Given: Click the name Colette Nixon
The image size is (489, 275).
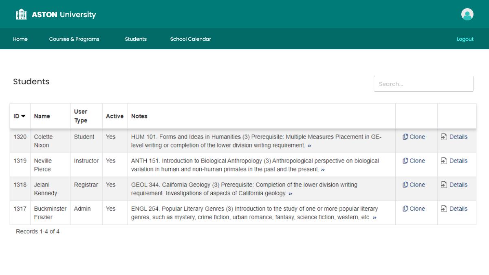Looking at the screenshot, I should pos(43,141).
